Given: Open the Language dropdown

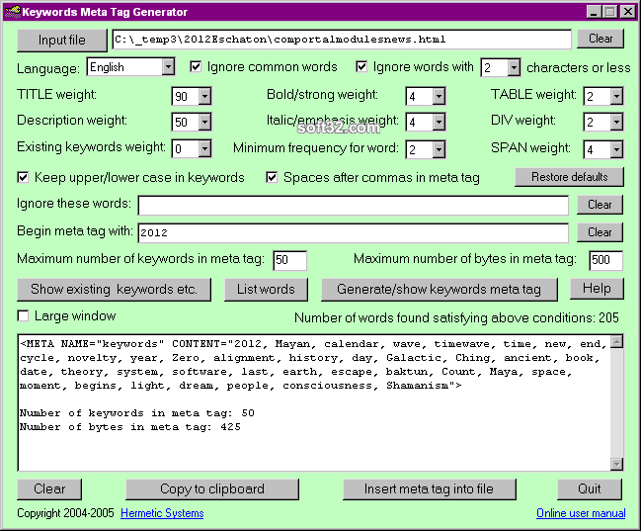Looking at the screenshot, I should pos(168,66).
